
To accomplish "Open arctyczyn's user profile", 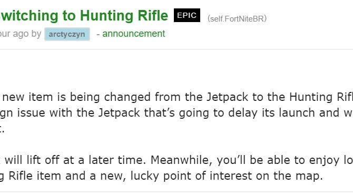I will point(67,34).
